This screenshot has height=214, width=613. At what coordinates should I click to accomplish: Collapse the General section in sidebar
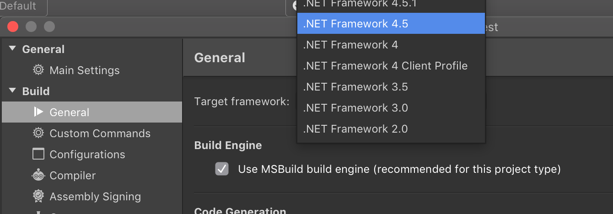coord(12,49)
